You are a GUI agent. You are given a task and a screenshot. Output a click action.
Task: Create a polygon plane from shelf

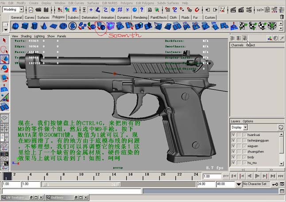coord(54,26)
